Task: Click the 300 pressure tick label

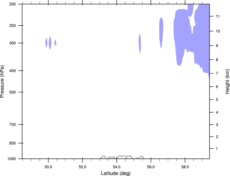Action: (12, 43)
